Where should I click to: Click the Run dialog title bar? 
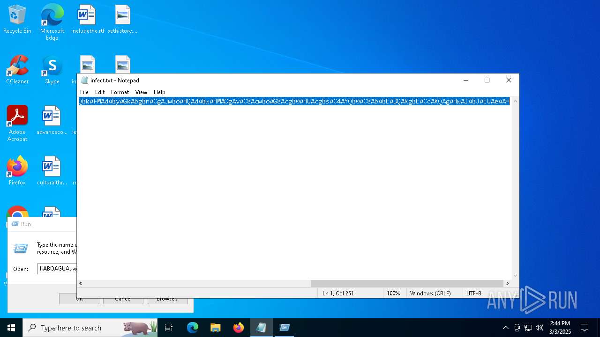pos(42,224)
